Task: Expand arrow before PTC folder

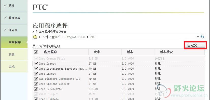Action: tap(88, 37)
